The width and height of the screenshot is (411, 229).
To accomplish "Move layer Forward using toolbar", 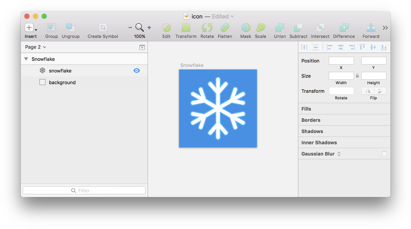I will 371,28.
